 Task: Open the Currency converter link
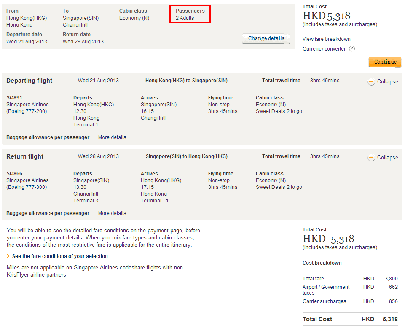coord(324,49)
